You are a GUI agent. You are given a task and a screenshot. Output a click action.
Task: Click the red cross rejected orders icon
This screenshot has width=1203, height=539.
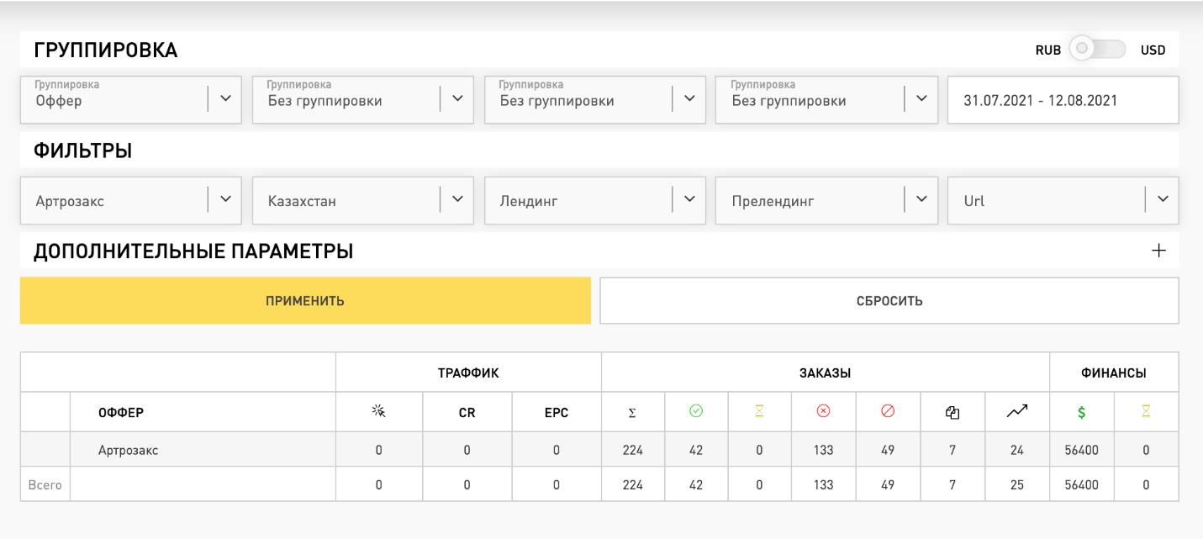tap(823, 411)
